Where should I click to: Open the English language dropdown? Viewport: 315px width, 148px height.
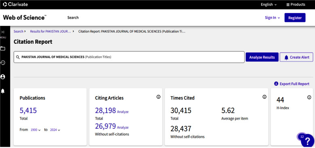point(268,4)
